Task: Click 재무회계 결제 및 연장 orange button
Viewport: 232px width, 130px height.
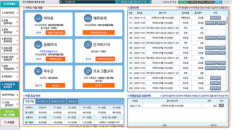Action: (x=99, y=33)
